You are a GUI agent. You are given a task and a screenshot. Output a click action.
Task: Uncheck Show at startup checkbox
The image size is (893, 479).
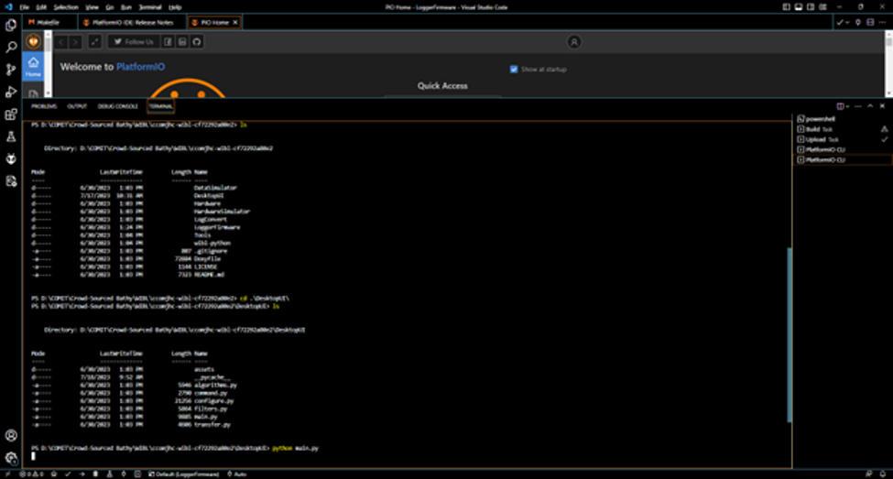click(x=514, y=69)
